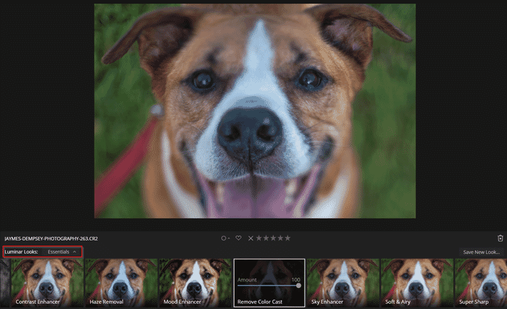Click the Luminar Looks label
507x309 pixels.
(x=21, y=251)
